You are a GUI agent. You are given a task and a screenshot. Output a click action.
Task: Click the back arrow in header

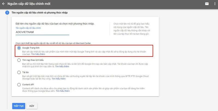[x=3, y=4]
